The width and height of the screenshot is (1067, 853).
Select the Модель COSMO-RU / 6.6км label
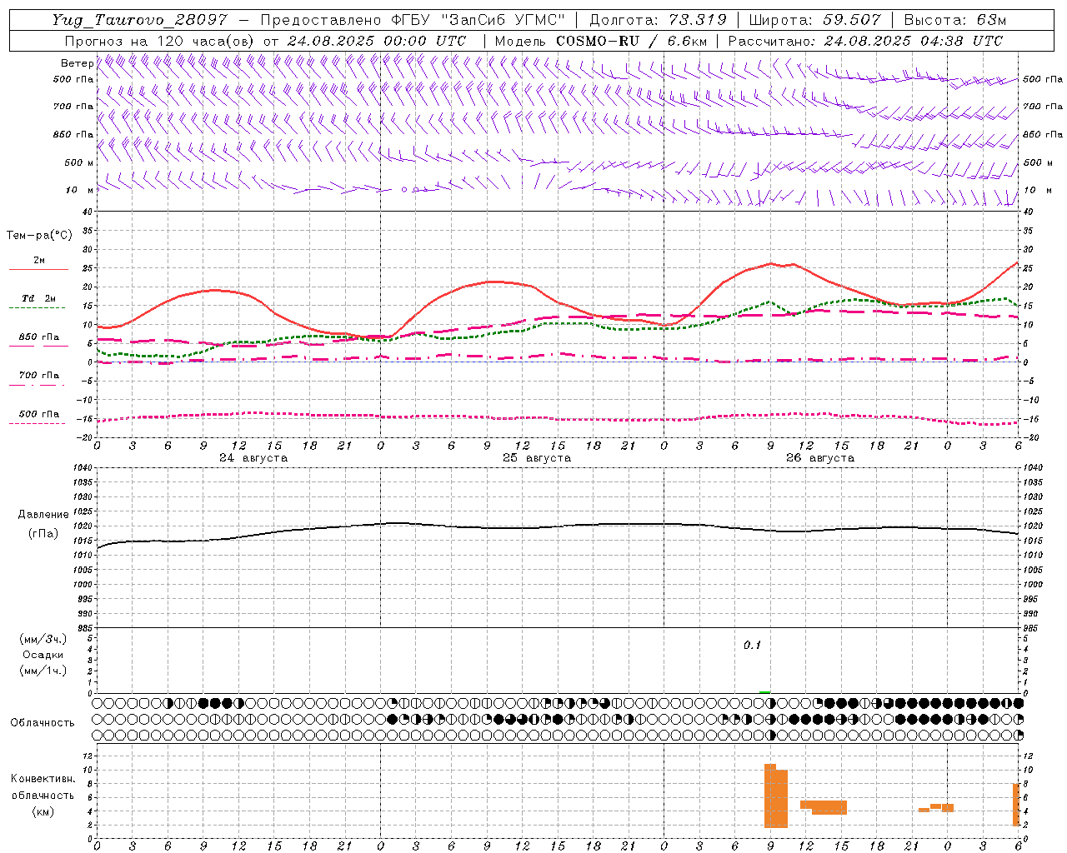[601, 41]
